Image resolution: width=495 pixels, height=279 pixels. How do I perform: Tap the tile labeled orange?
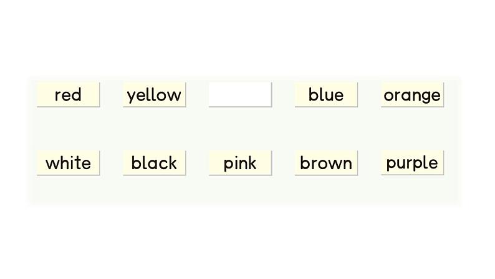tap(412, 95)
